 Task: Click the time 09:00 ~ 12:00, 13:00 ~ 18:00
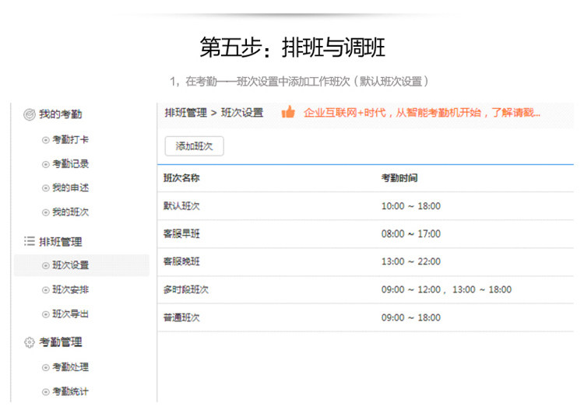point(446,289)
